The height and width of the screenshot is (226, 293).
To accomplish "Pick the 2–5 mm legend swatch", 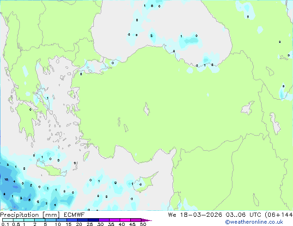I will (40, 220).
